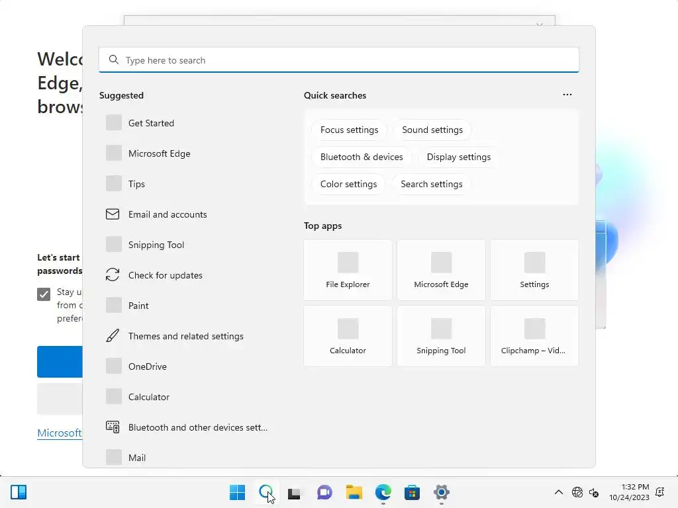
Task: Select Check for updates suggestion
Action: [x=188, y=275]
